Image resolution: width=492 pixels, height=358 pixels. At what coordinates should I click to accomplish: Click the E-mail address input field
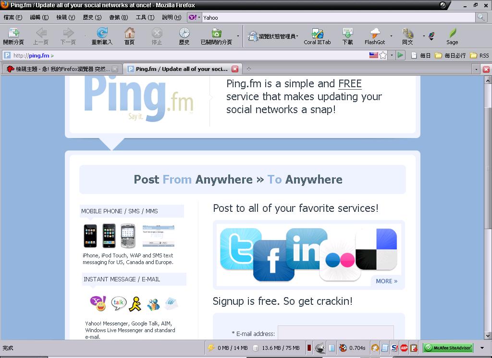click(335, 333)
